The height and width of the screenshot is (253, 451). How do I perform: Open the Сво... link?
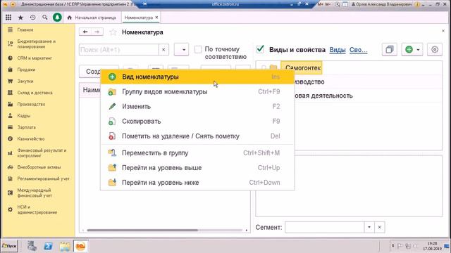358,50
